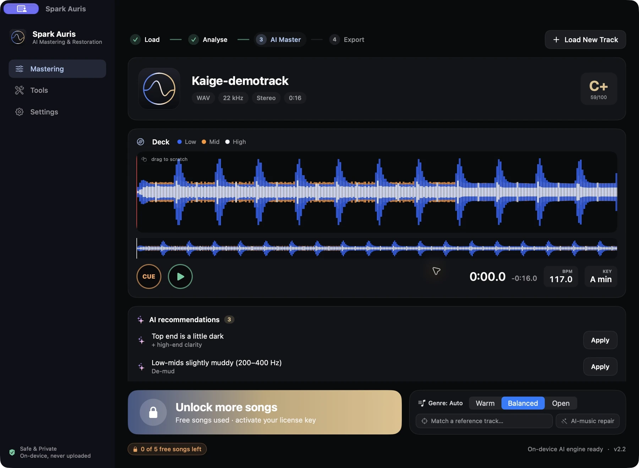Select the AI Master step
Screen dimensions: 639x468
(280, 40)
